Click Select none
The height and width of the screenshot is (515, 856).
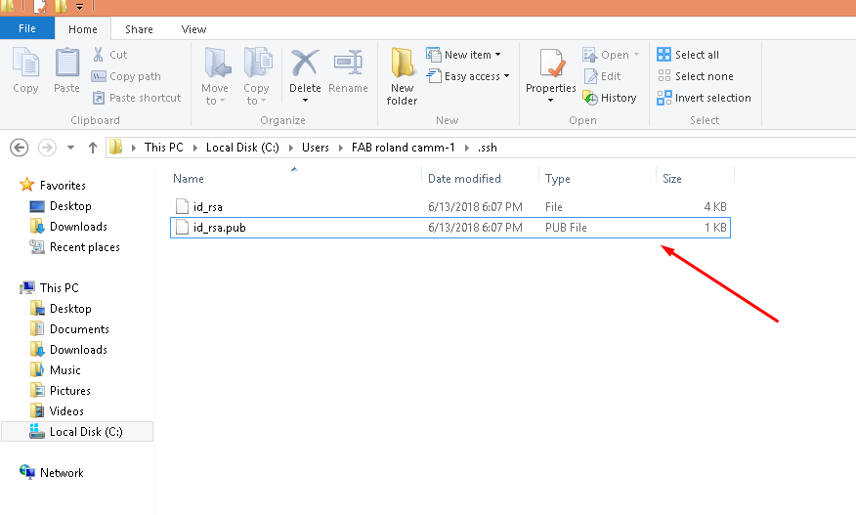695,76
